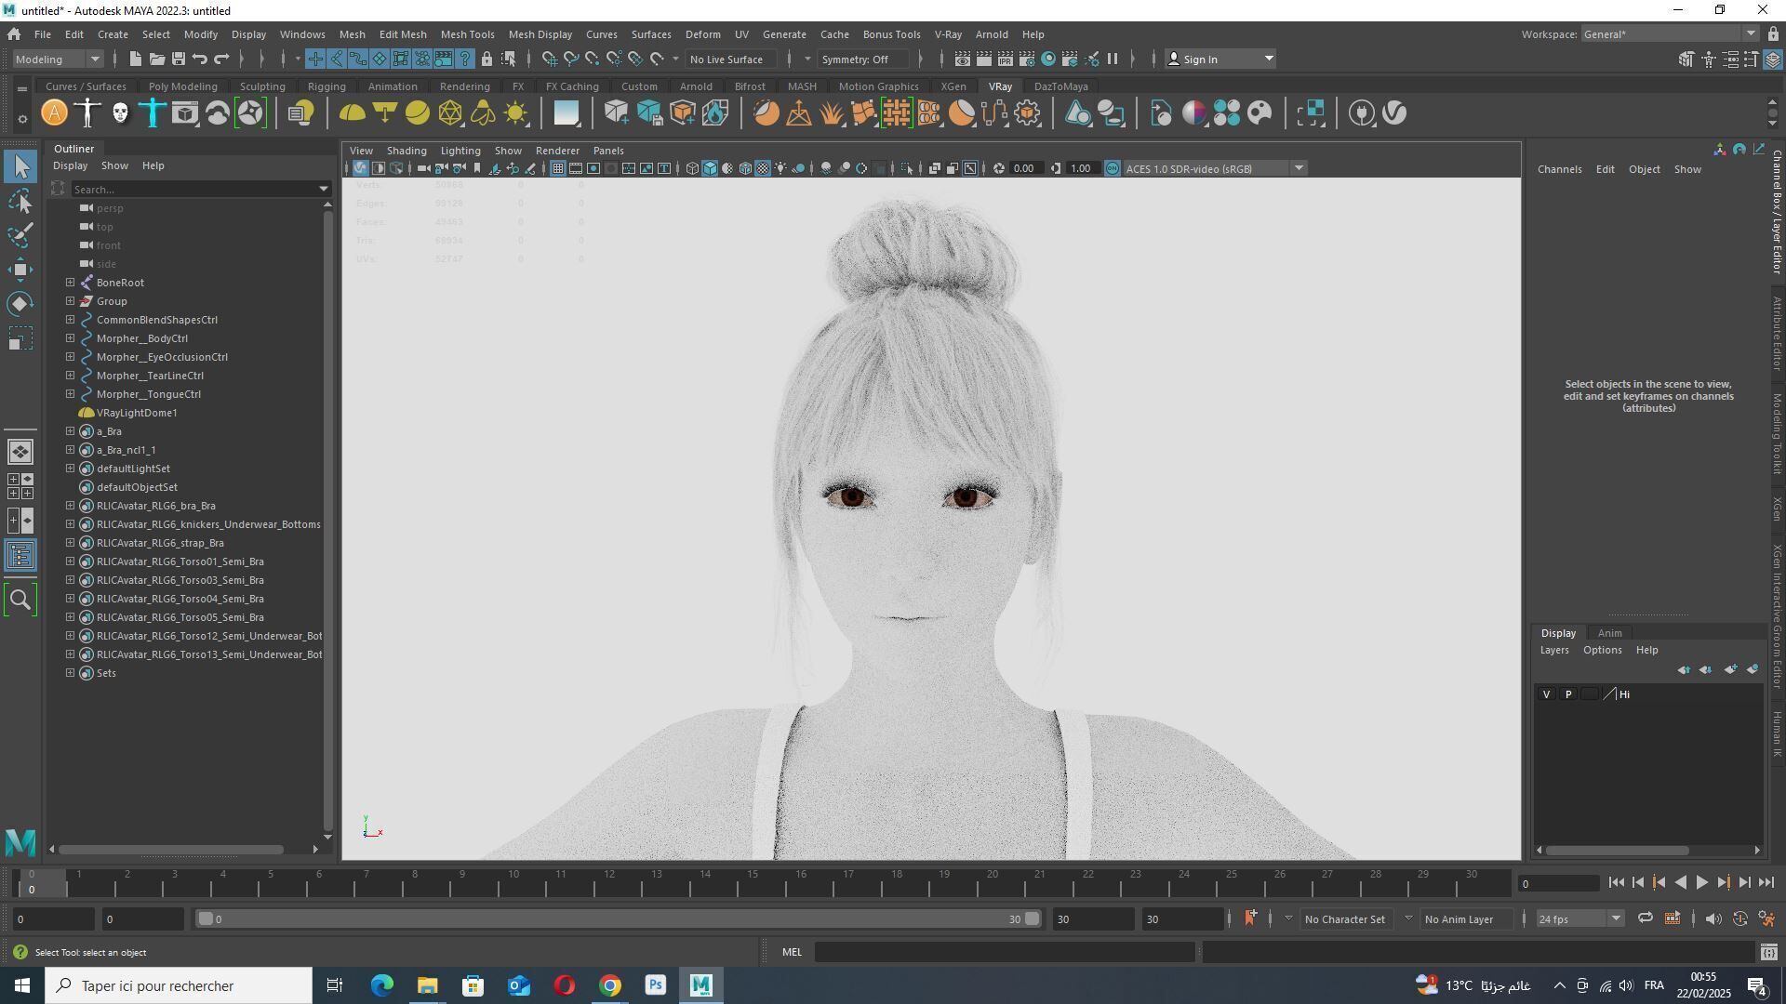Click the V-Ray sphere light shelf icon
This screenshot has width=1786, height=1004.
click(418, 113)
